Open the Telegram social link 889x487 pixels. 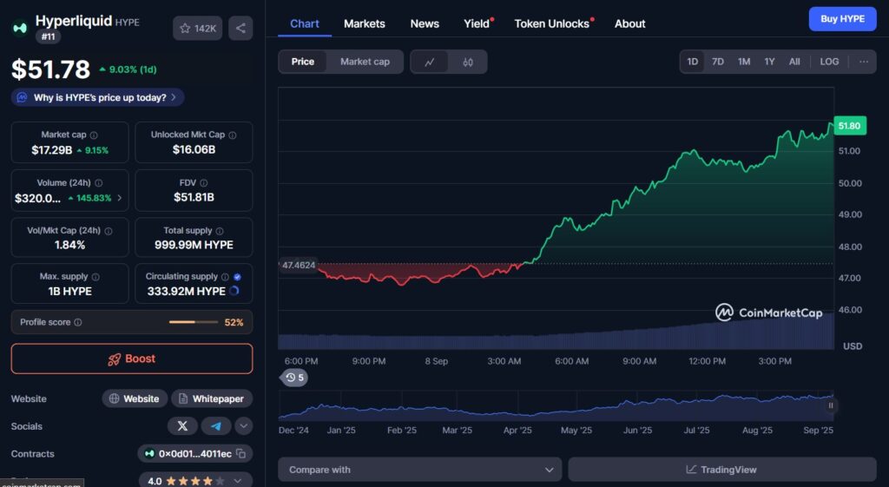[x=216, y=425]
